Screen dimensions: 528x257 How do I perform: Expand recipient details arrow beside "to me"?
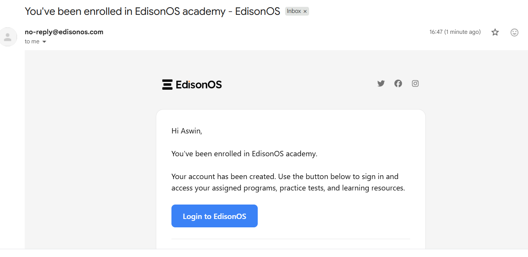(44, 42)
